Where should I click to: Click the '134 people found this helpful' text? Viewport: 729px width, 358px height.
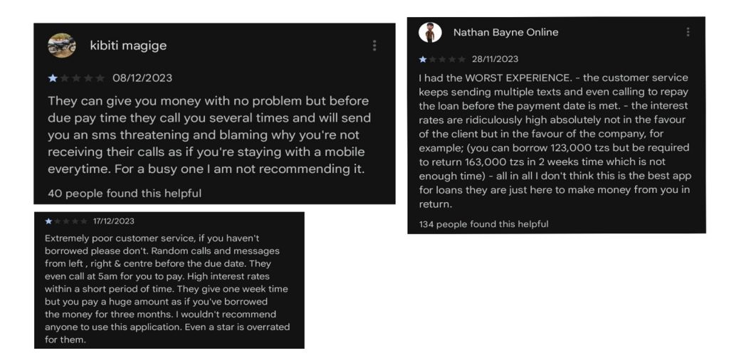click(483, 224)
